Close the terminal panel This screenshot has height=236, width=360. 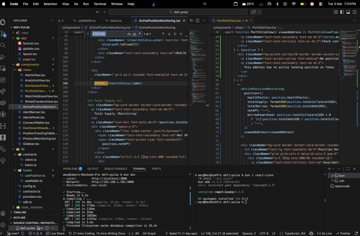355,169
